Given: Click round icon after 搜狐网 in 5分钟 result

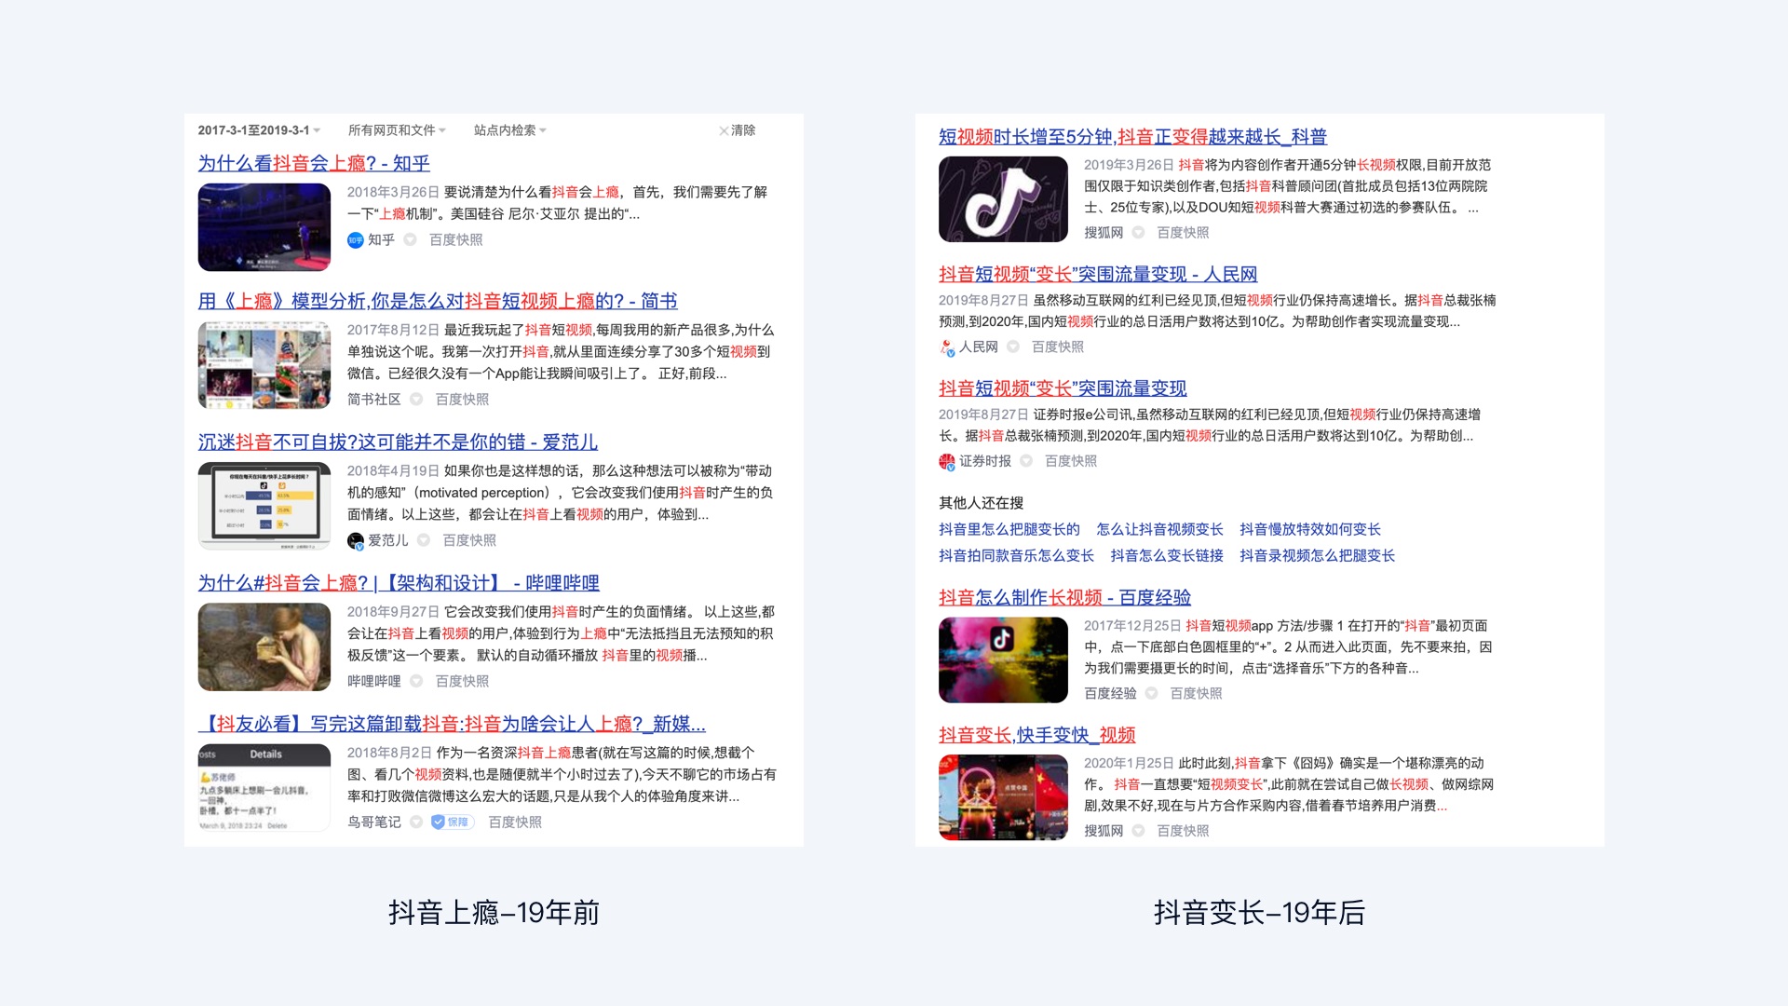Looking at the screenshot, I should 1138,233.
